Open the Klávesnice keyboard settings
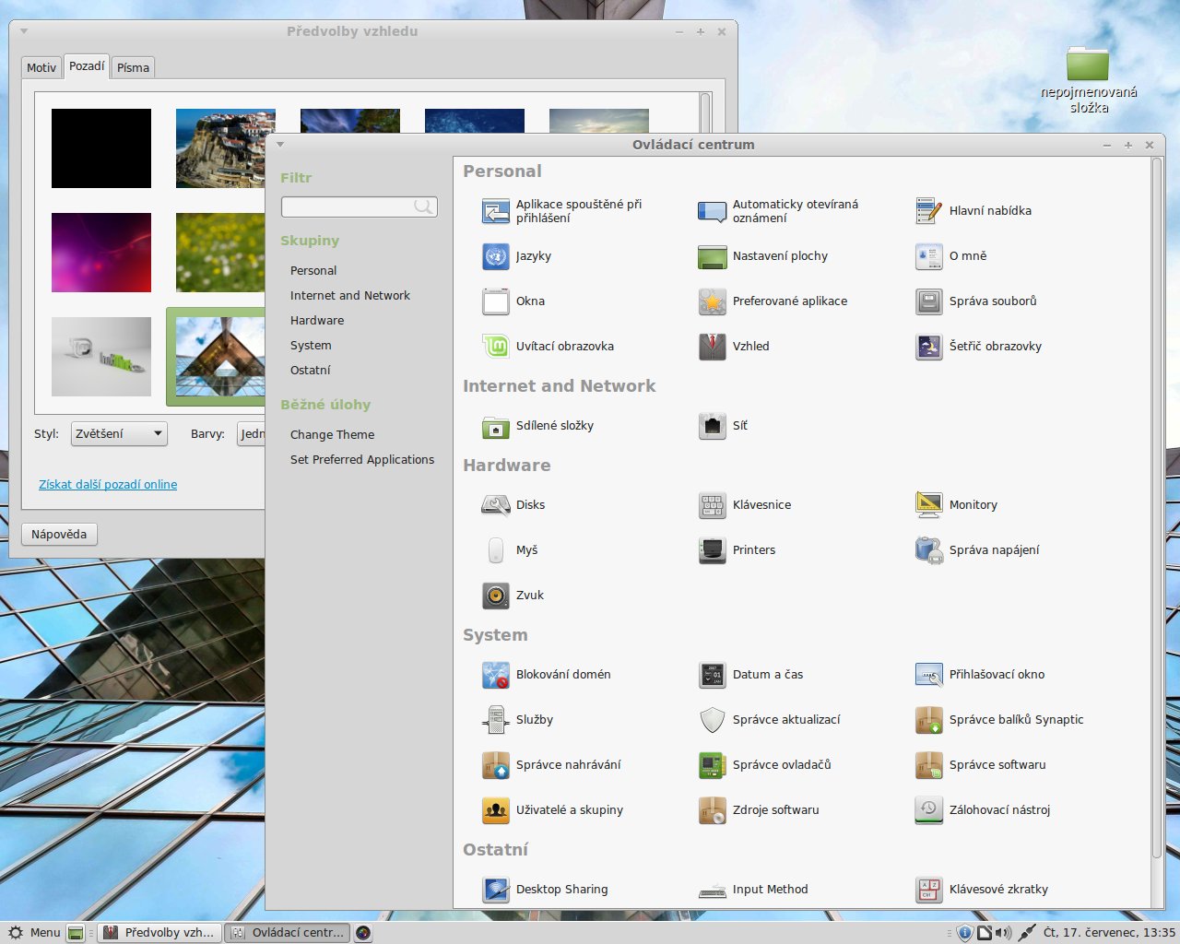This screenshot has height=944, width=1180. tap(713, 505)
